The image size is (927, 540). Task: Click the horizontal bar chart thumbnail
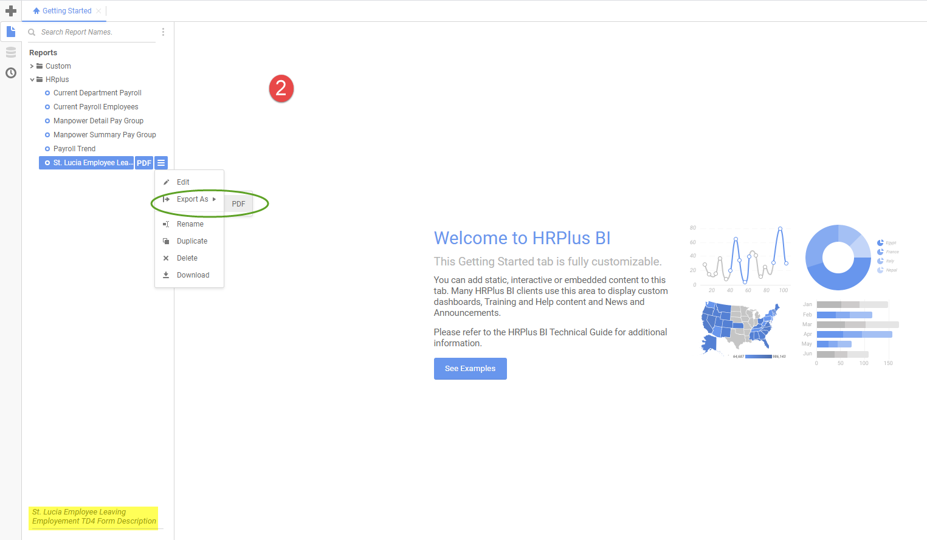pyautogui.click(x=850, y=333)
